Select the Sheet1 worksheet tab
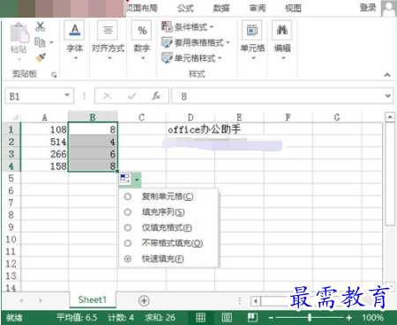 tap(93, 299)
